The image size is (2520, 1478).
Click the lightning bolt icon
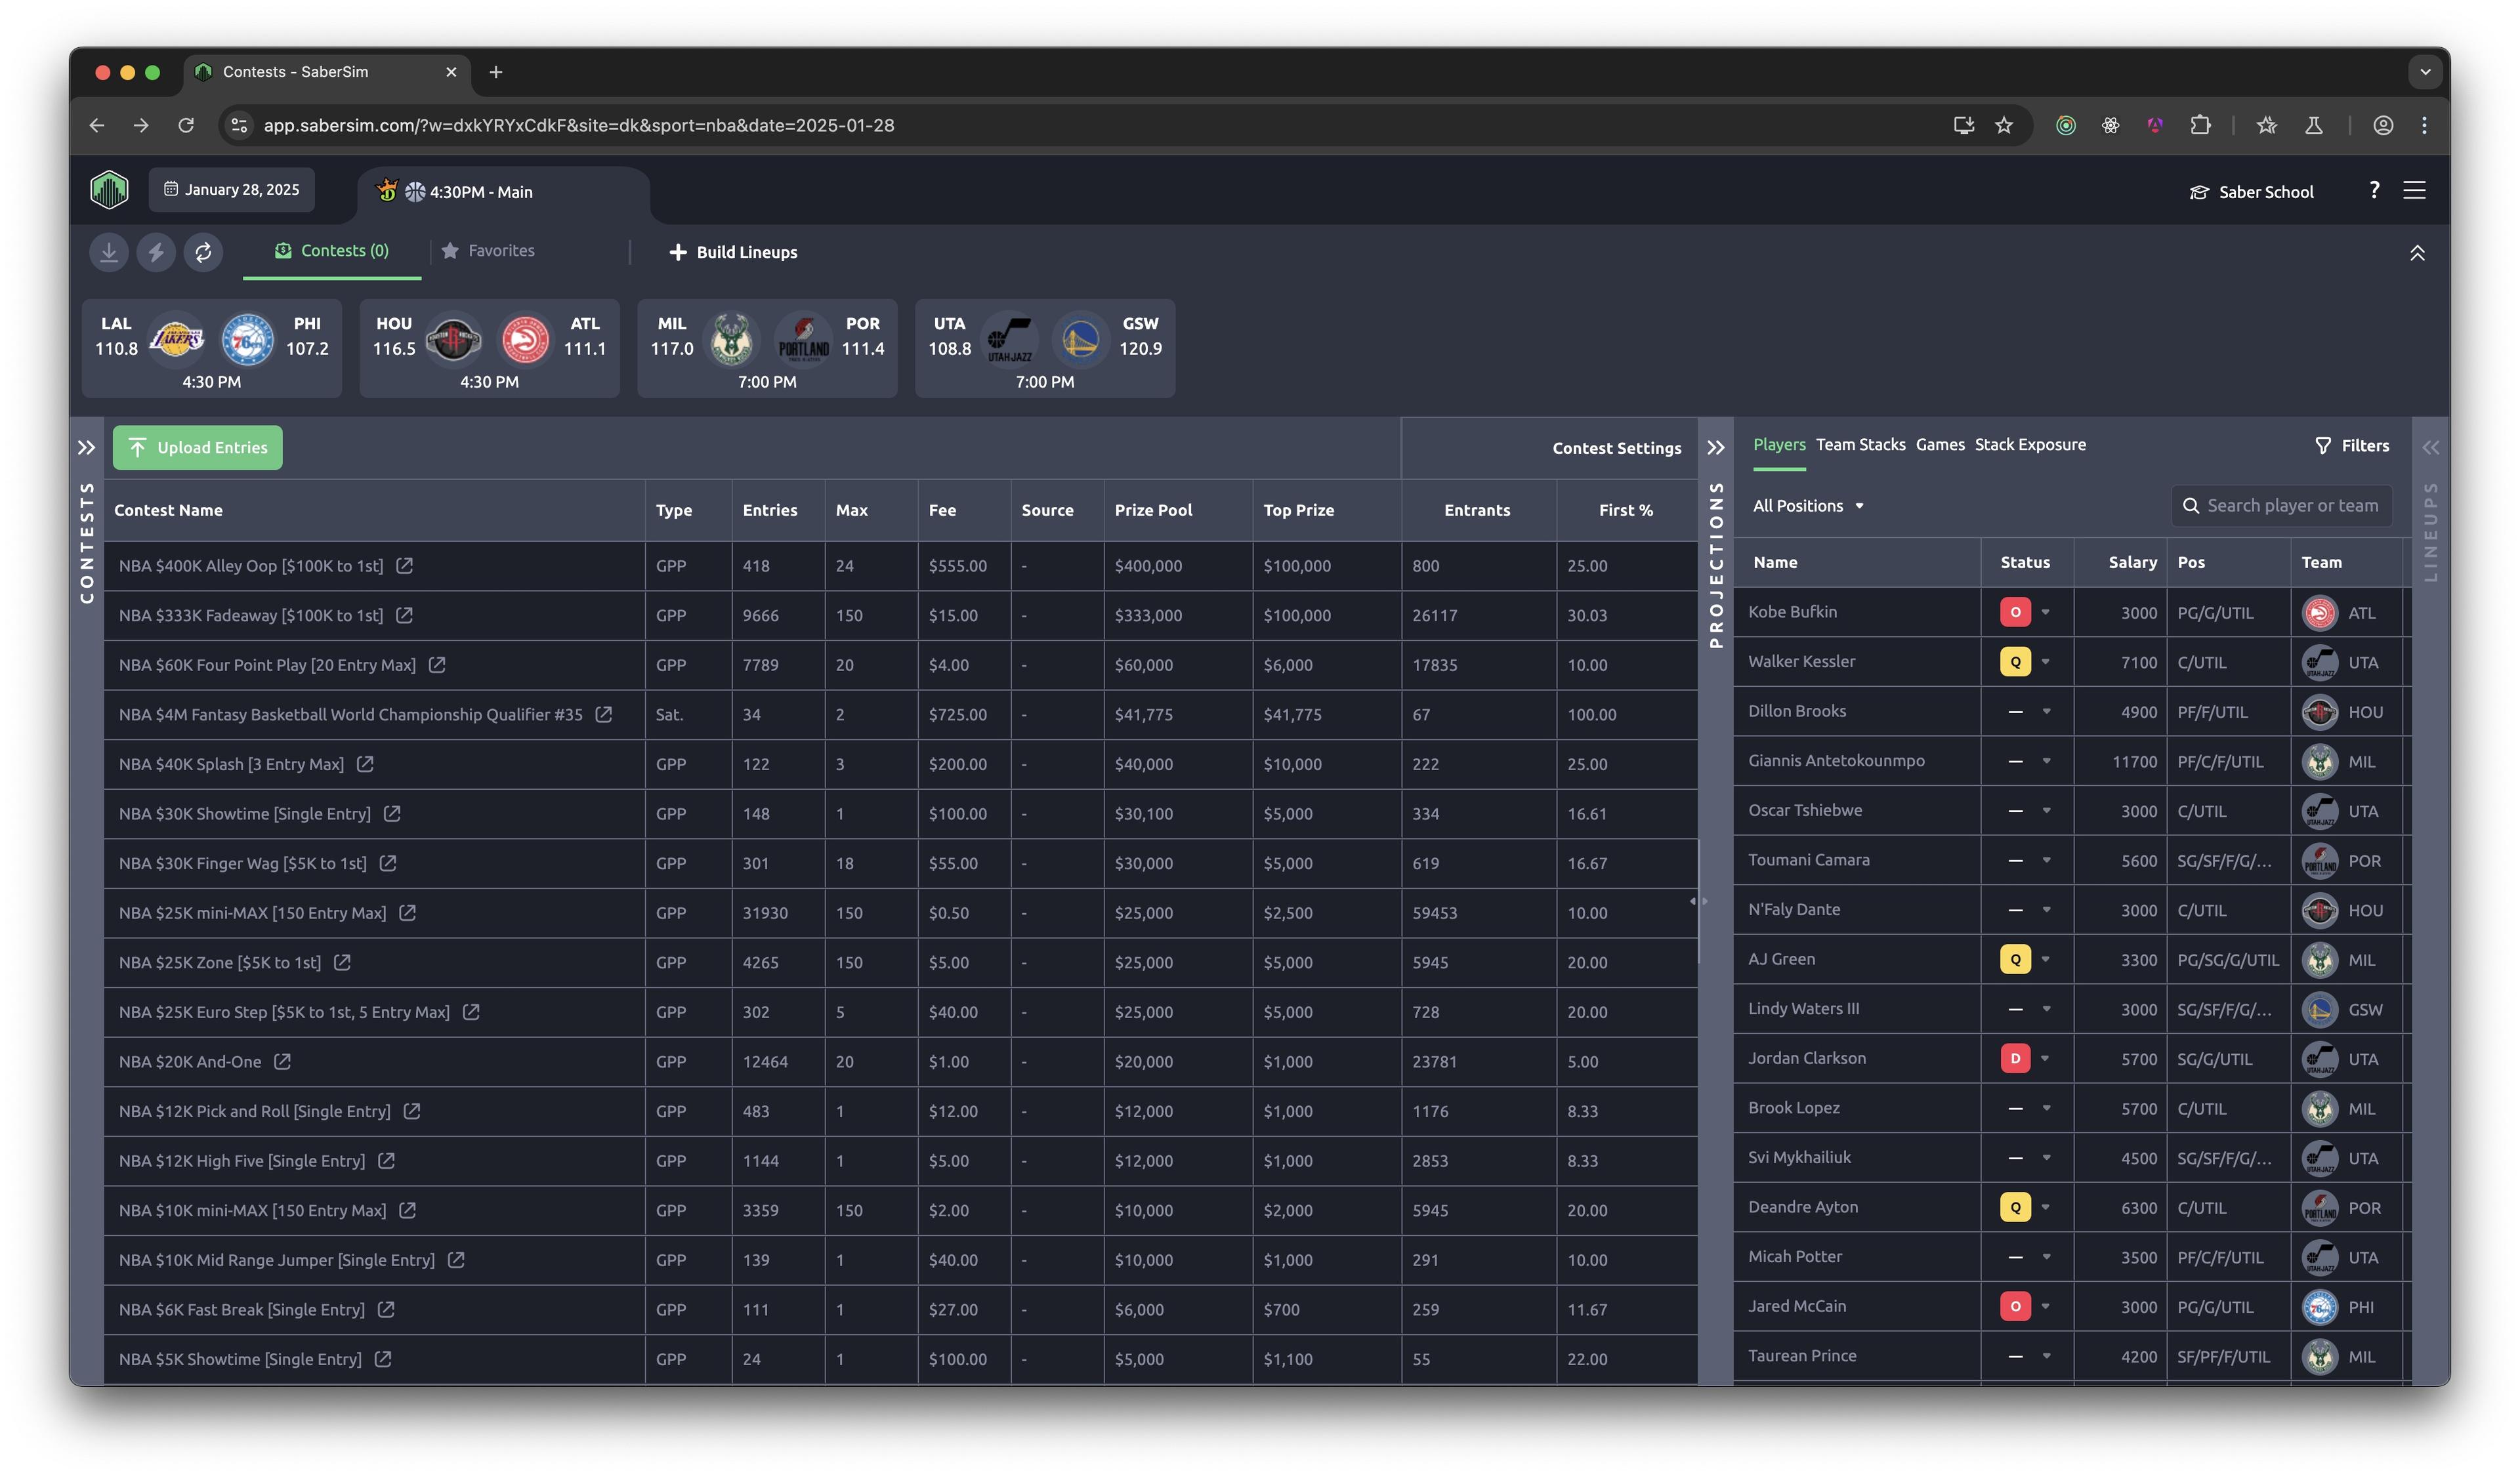coord(156,252)
